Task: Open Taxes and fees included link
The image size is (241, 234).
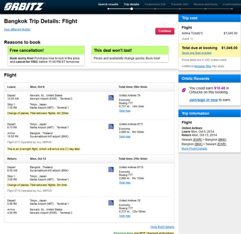Action: [x=196, y=53]
